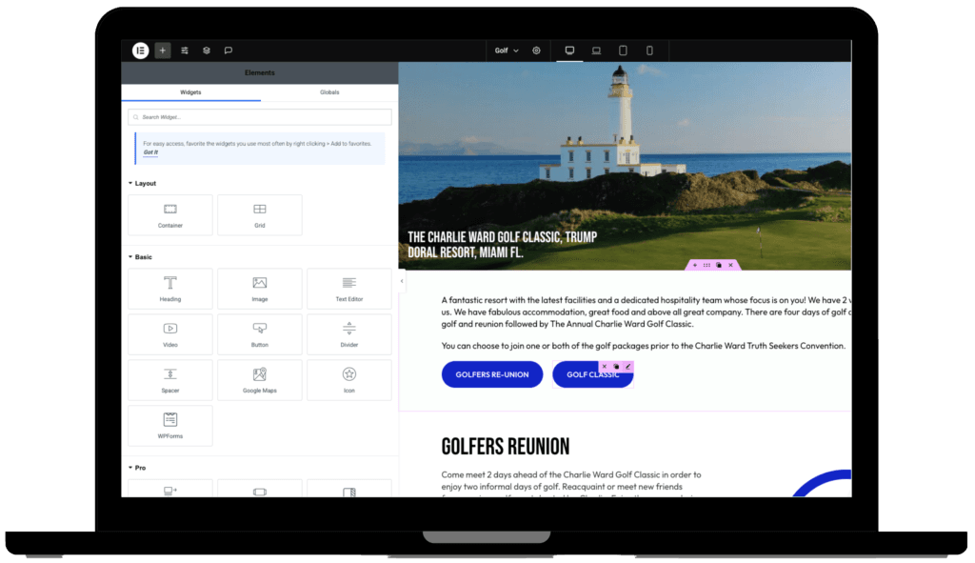Select the WPForms widget
Viewport: 975px width, 563px height.
[x=170, y=426]
